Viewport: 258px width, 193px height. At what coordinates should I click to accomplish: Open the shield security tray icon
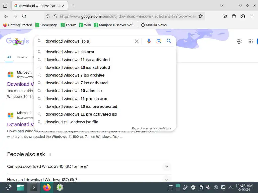pos(193,187)
